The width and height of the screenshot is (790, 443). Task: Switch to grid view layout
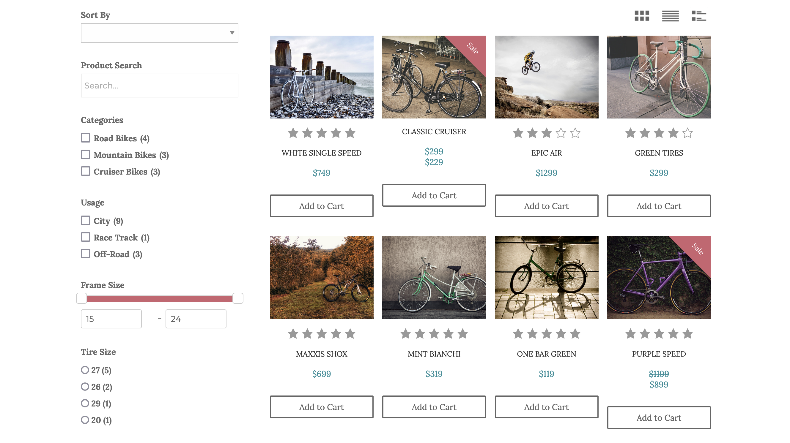pos(642,16)
